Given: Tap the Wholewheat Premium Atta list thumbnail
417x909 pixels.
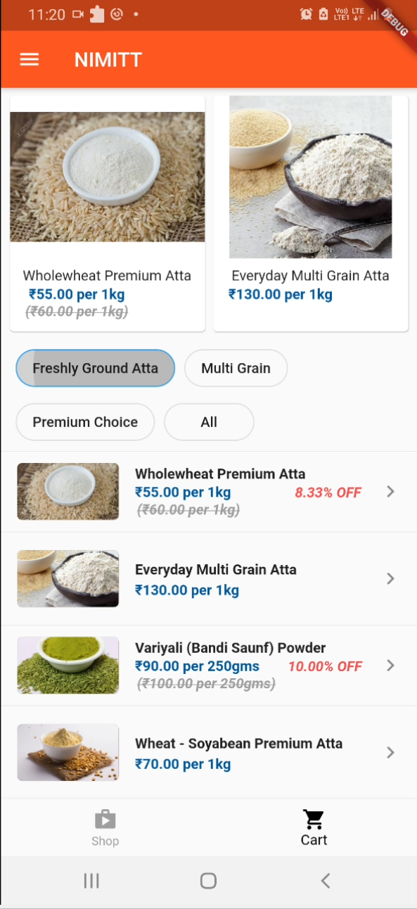Looking at the screenshot, I should pos(68,491).
